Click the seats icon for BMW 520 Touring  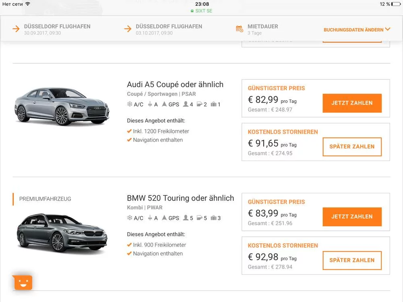[186, 218]
